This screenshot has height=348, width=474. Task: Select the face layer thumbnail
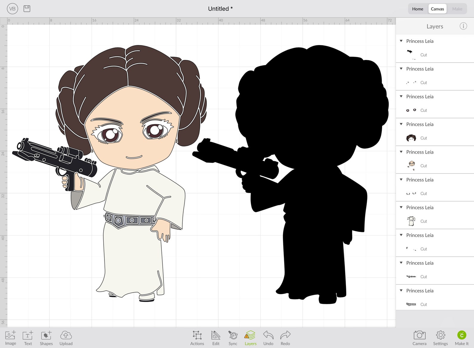411,165
